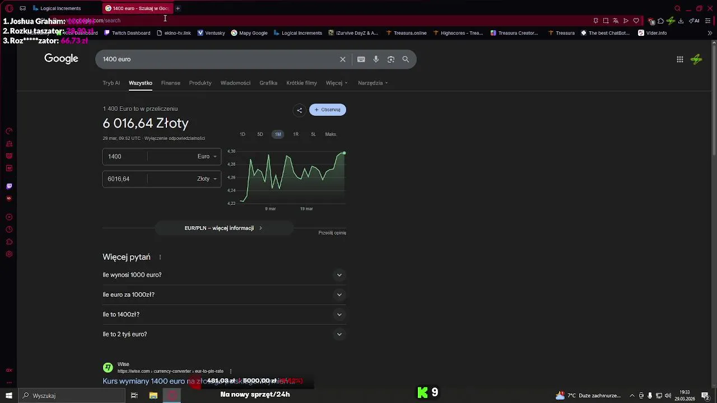Screen dimensions: 717x403
Task: Add page to bookmarks with heart icon
Action: pyautogui.click(x=636, y=21)
